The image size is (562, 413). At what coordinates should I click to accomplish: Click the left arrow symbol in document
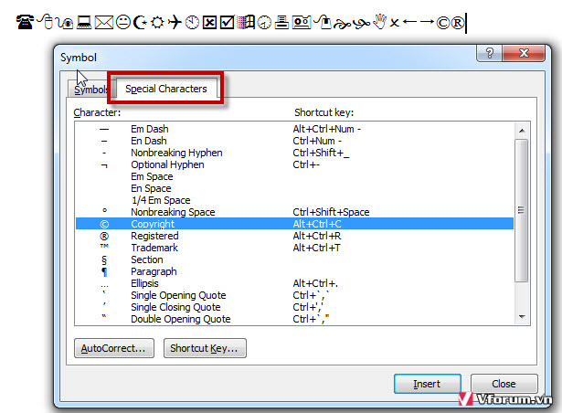tap(409, 22)
